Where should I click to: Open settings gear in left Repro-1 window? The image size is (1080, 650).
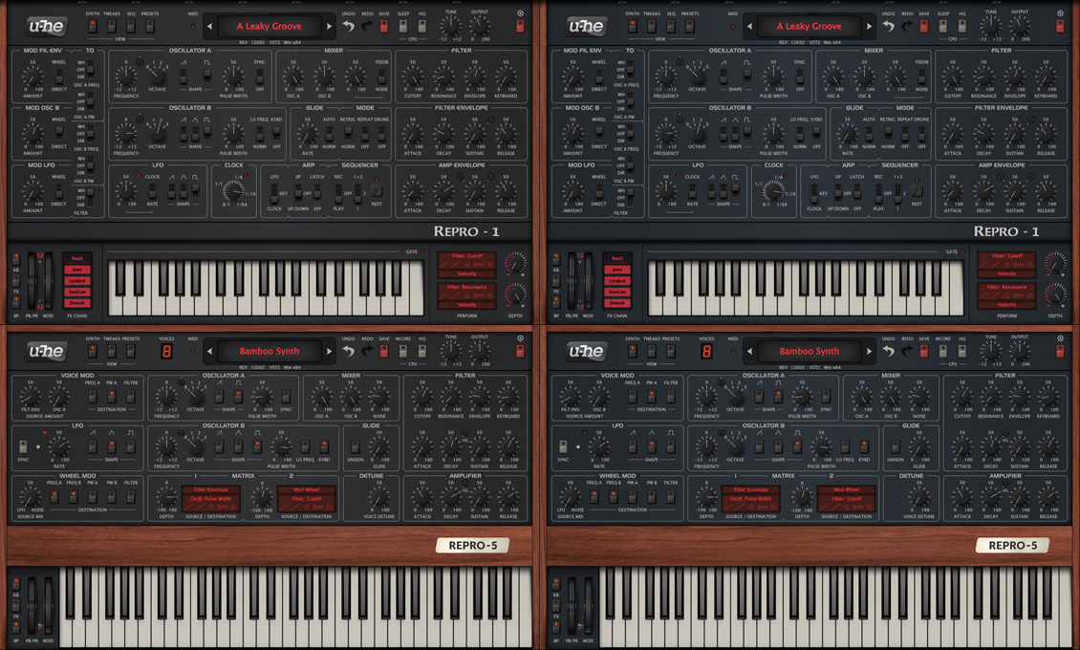pyautogui.click(x=520, y=13)
